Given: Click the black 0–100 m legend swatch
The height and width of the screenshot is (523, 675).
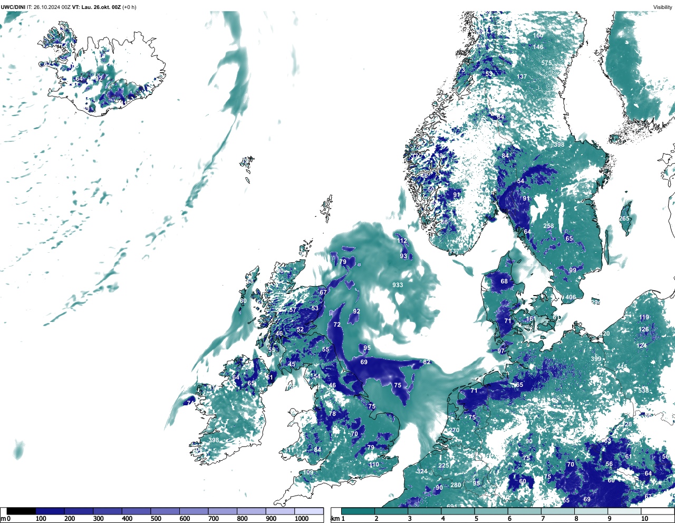Looking at the screenshot, I should (21, 511).
